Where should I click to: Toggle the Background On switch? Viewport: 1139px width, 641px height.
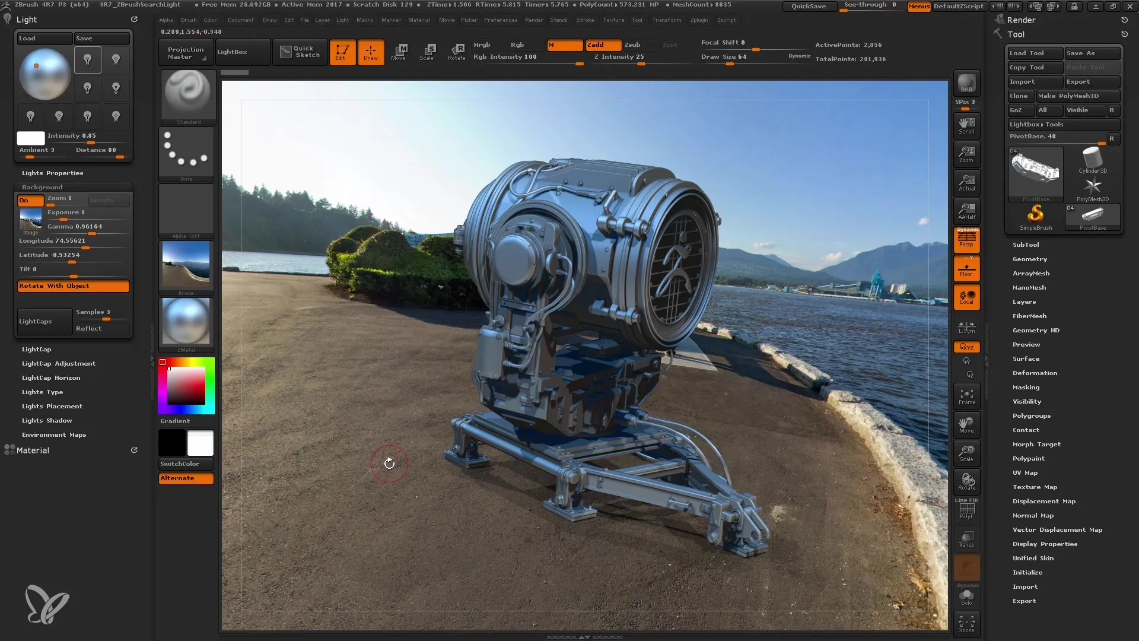[x=24, y=201]
